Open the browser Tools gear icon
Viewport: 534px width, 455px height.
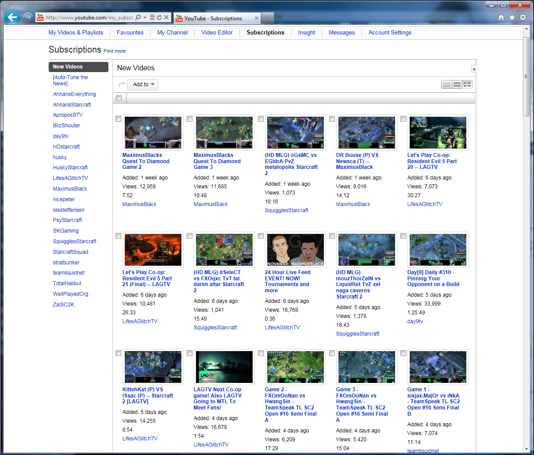[523, 17]
